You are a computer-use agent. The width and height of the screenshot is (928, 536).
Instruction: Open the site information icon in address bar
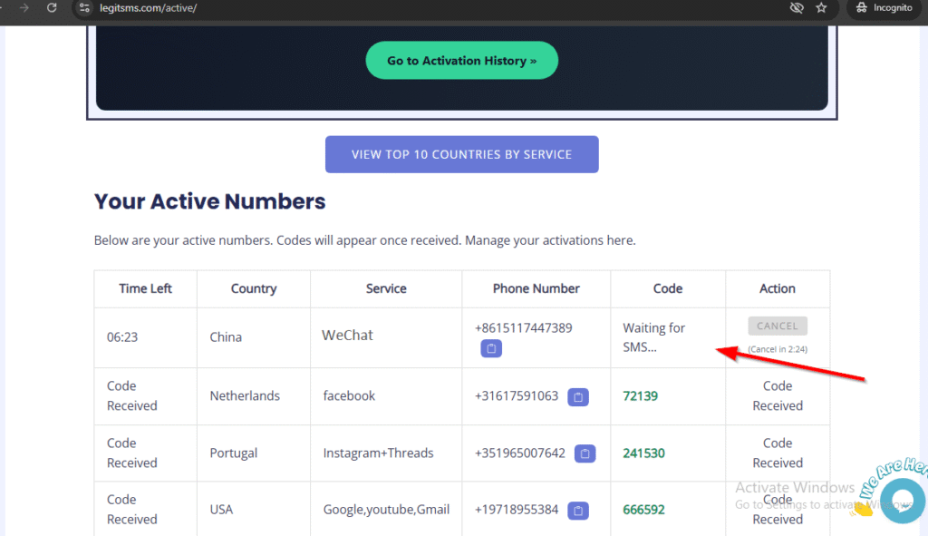84,8
